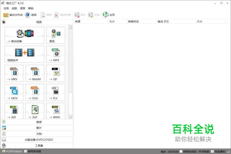This screenshot has width=231, height=154.
Task: Click the video panel scrollbar thumb
Action: pyautogui.click(x=70, y=60)
